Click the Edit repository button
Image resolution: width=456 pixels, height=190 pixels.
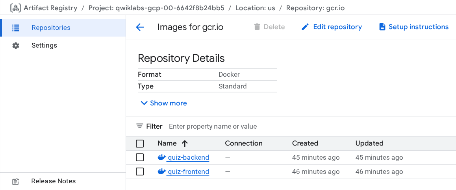pyautogui.click(x=332, y=27)
